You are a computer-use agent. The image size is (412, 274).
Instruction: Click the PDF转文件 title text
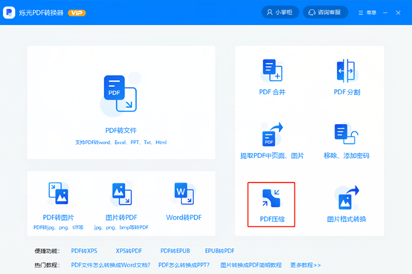(x=121, y=131)
